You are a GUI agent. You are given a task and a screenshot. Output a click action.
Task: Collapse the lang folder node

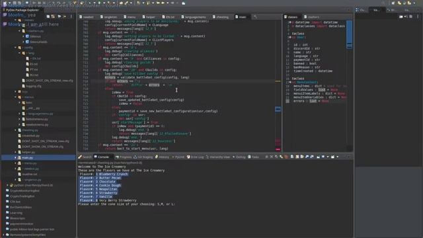point(19,53)
